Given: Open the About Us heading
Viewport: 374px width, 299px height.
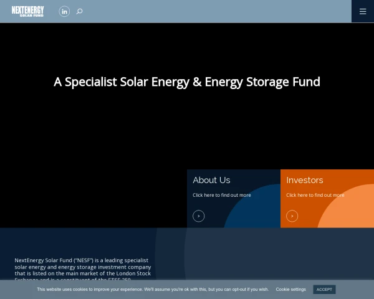Looking at the screenshot, I should coord(211,180).
